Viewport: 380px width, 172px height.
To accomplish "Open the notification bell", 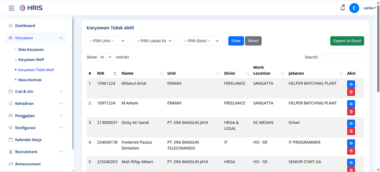I will 342,8.
